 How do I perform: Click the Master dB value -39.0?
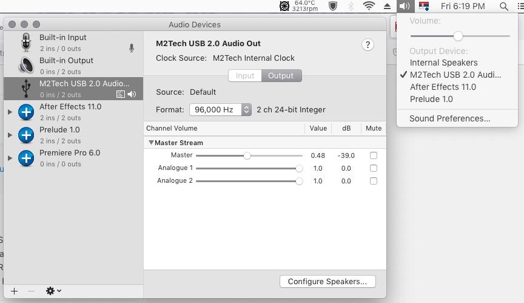pyautogui.click(x=346, y=155)
